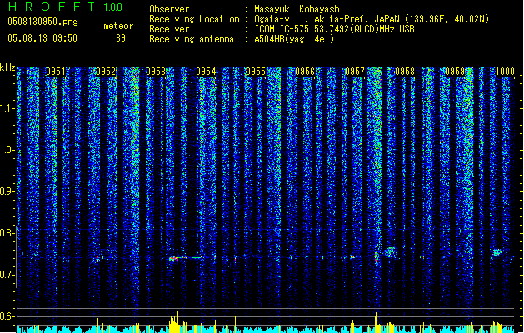Click the 0957 time marker
The height and width of the screenshot is (333, 524).
click(355, 72)
